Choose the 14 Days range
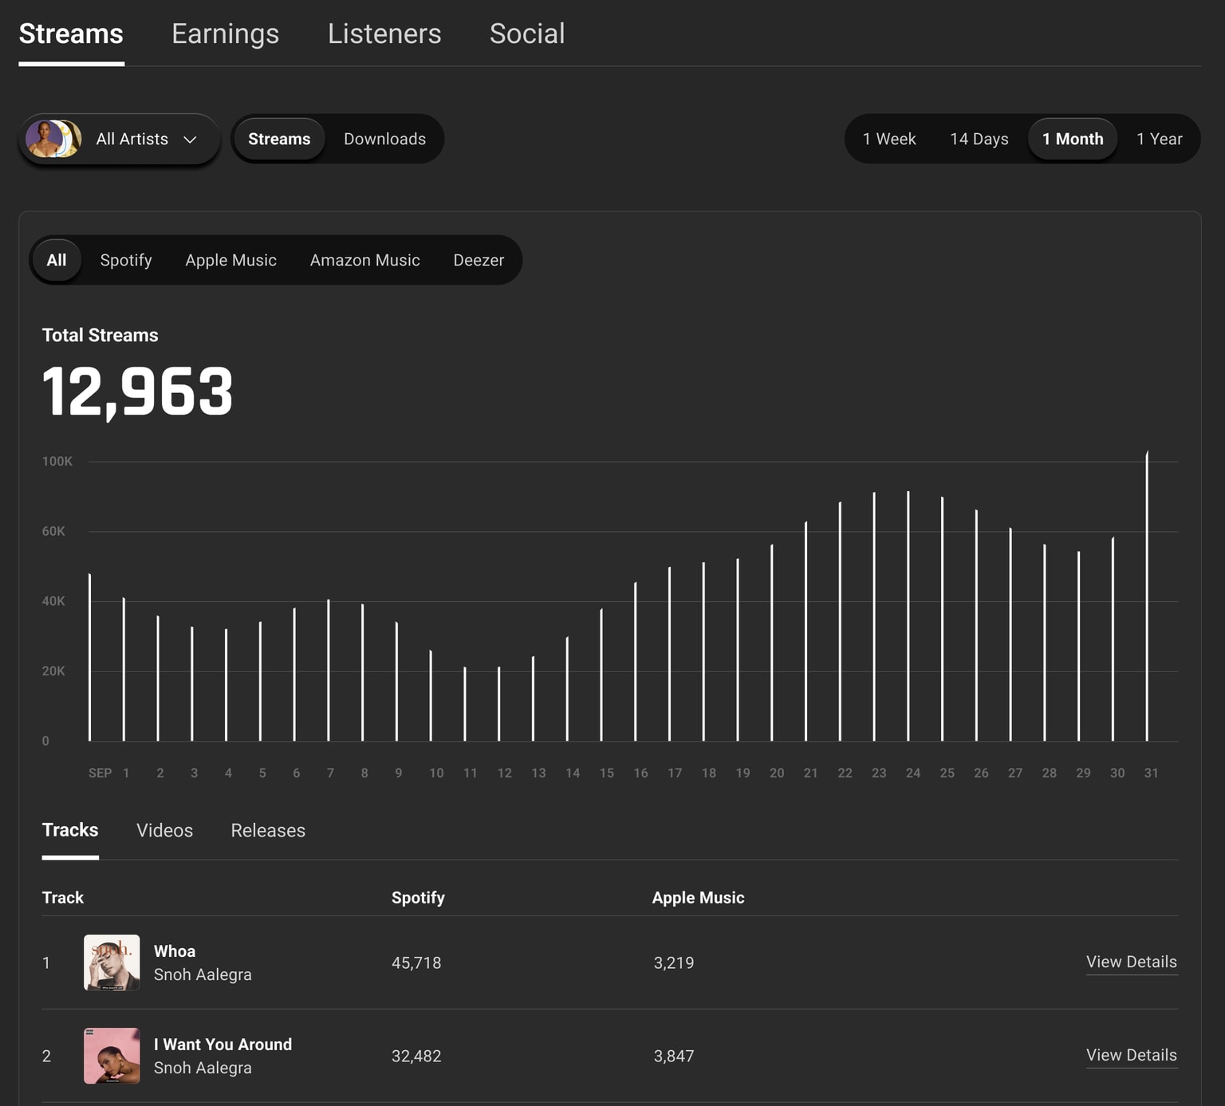Screen dimensions: 1225x1106 tap(979, 139)
